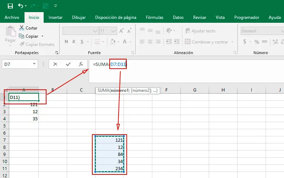Click increase indent icon
284x178 pixels.
pos(177,42)
